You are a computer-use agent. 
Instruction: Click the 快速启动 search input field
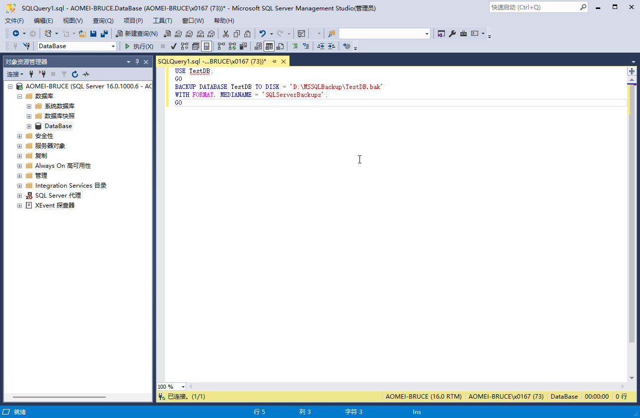(534, 7)
